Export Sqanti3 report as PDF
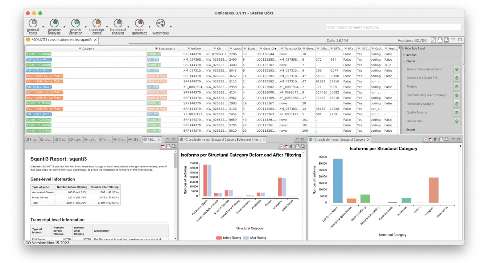This screenshot has width=482, height=263. coord(163,146)
